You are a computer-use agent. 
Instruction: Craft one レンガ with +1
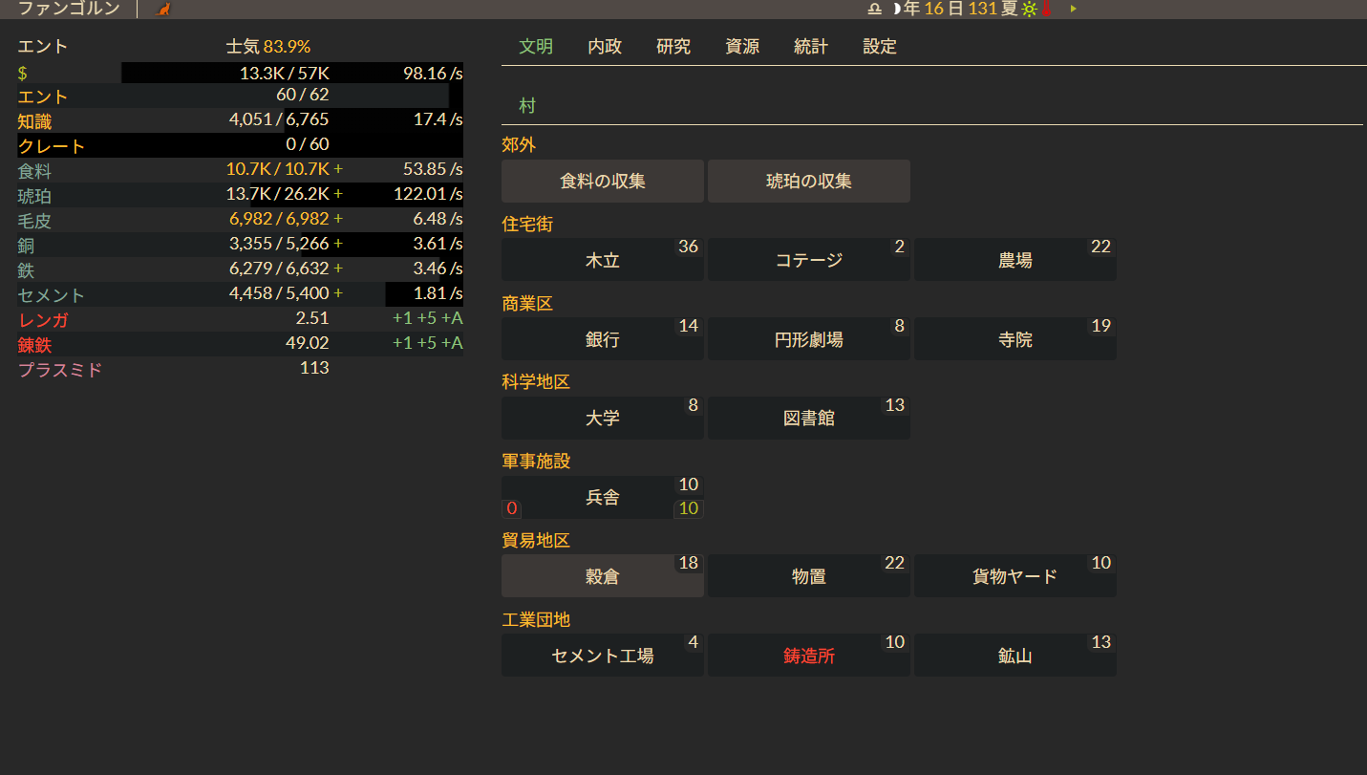(402, 319)
